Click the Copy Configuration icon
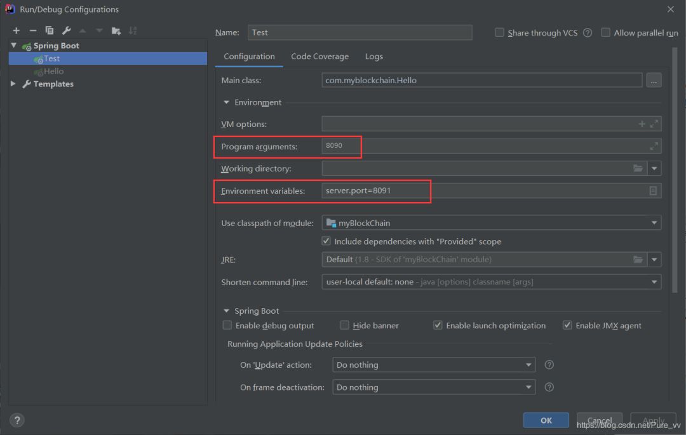This screenshot has height=435, width=686. [50, 30]
